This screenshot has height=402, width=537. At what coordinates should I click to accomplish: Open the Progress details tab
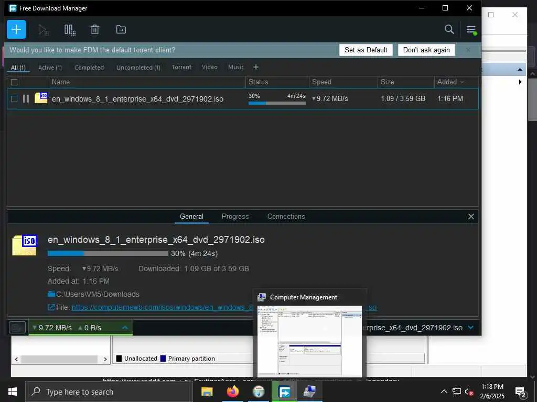(235, 216)
